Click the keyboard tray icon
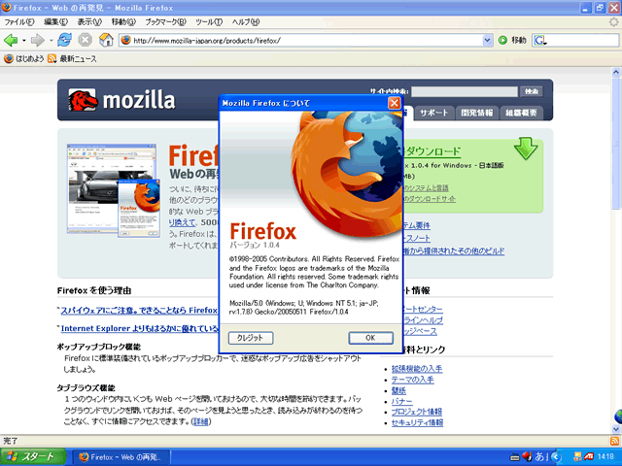This screenshot has height=466, width=622. pos(515,457)
